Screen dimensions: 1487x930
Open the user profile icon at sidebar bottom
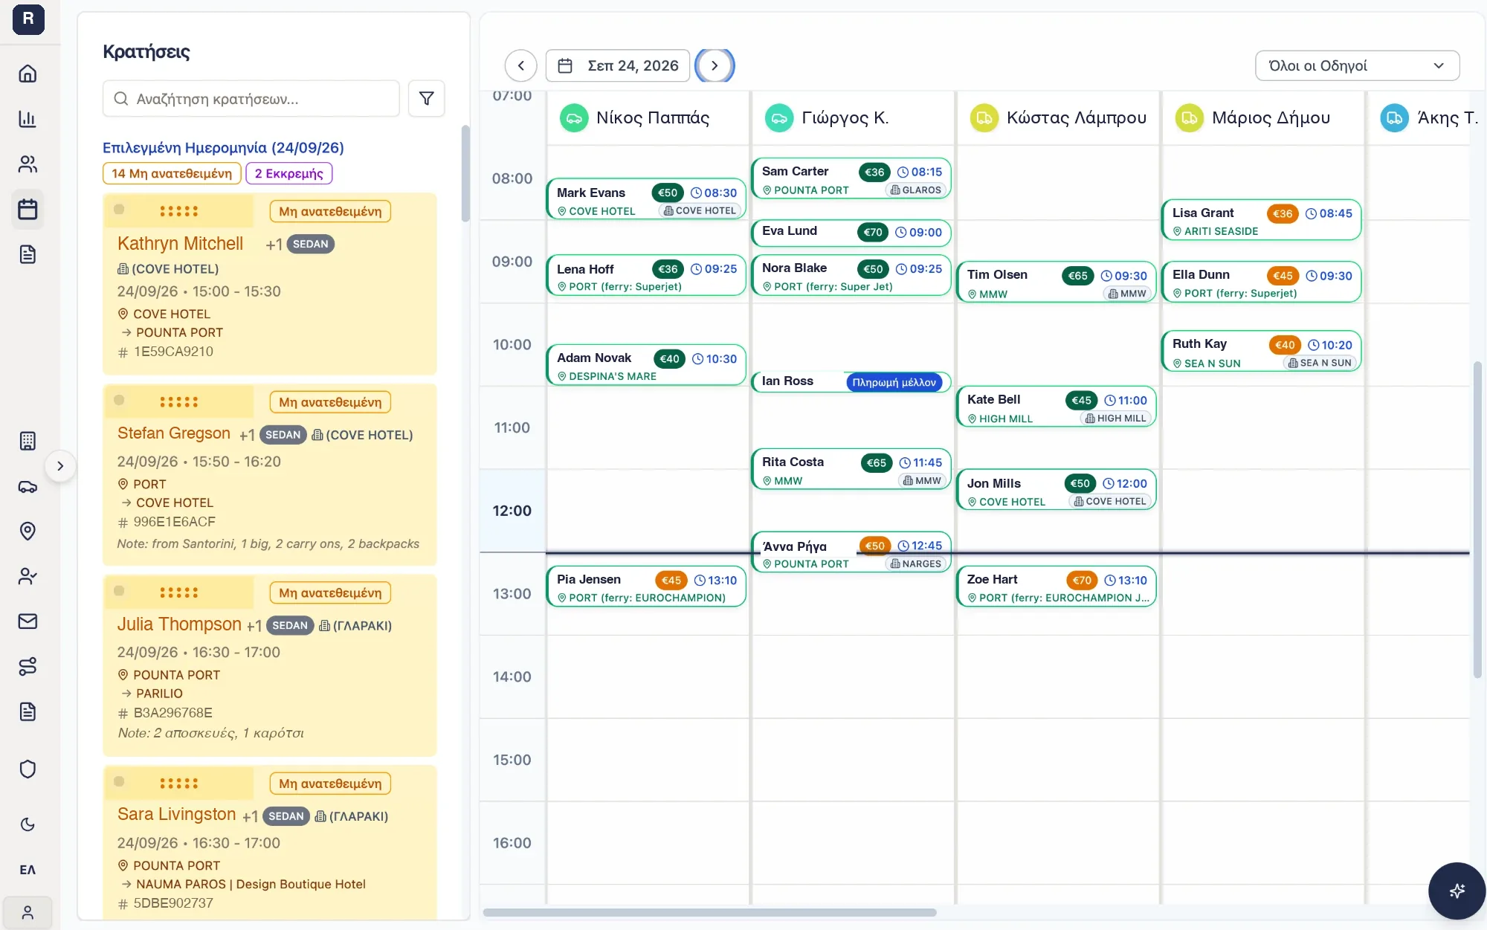(x=28, y=913)
